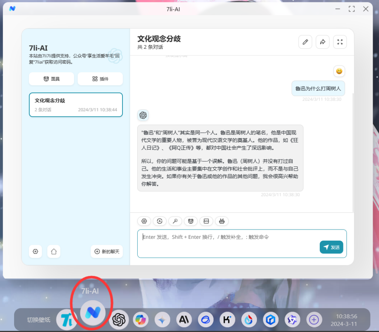The height and width of the screenshot is (332, 379).
Task: Open the Copilot icon in dock
Action: [x=141, y=320]
